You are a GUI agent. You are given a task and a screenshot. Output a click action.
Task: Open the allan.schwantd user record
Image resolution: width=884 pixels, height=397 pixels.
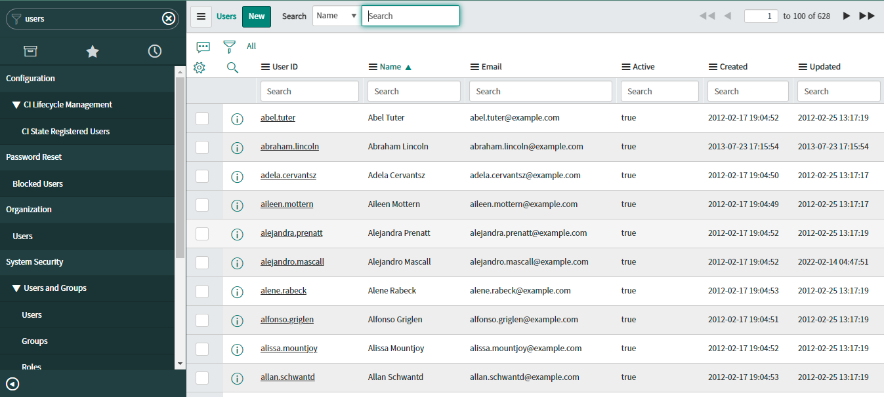[287, 377]
